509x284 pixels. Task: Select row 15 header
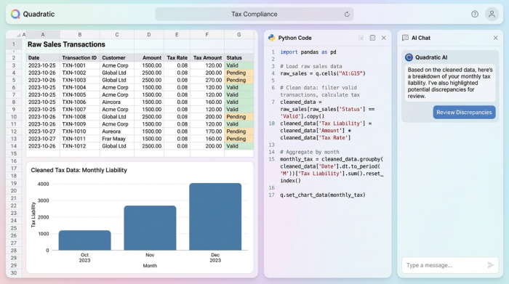(14, 154)
